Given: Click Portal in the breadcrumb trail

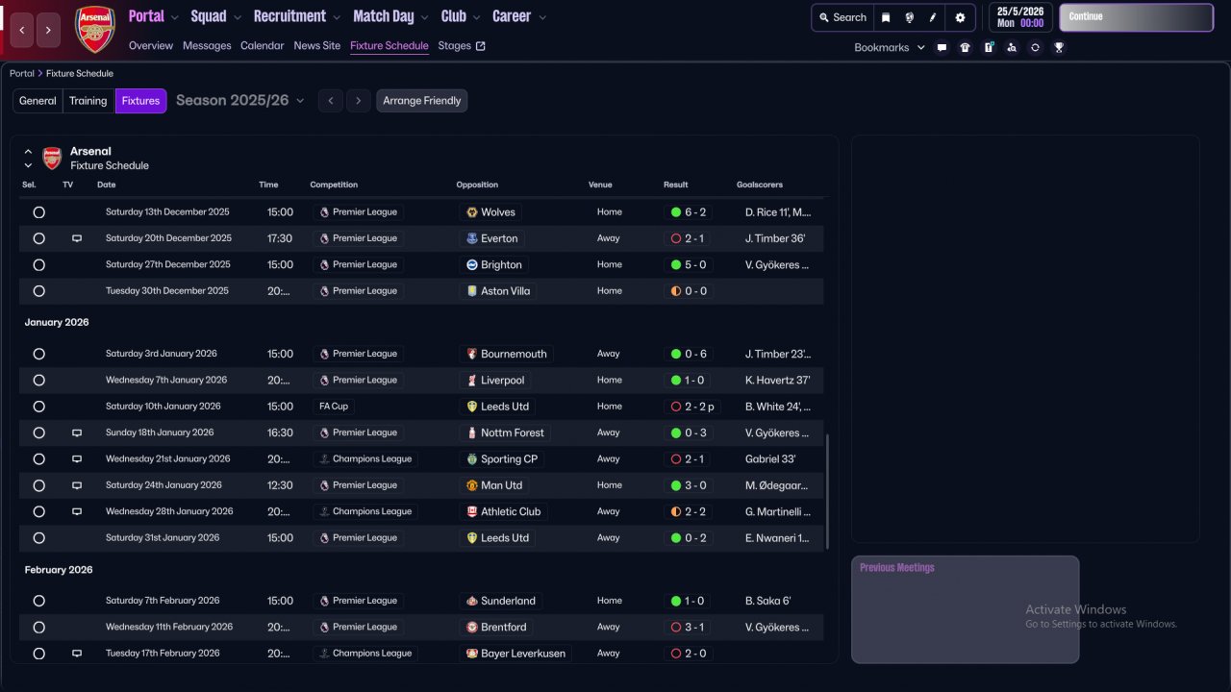Looking at the screenshot, I should tap(22, 74).
